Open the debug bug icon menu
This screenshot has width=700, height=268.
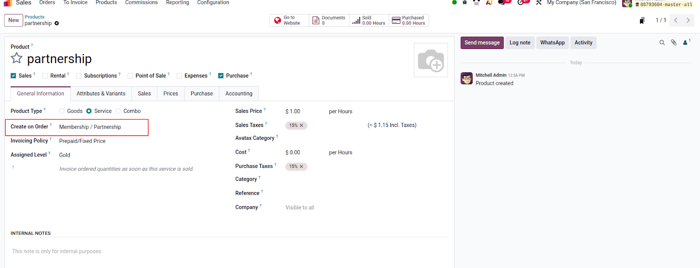tap(465, 2)
